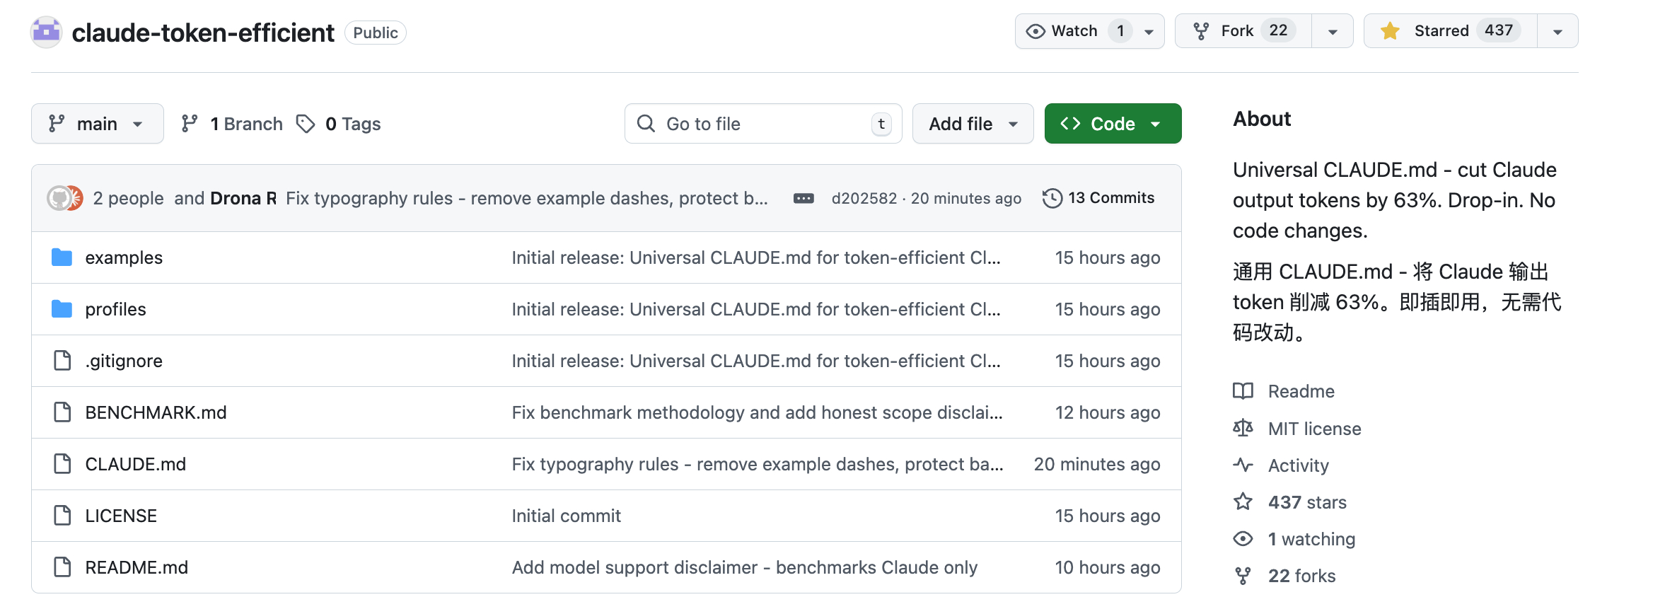Open the examples folder
Viewport: 1665px width, 597px height.
(x=124, y=257)
